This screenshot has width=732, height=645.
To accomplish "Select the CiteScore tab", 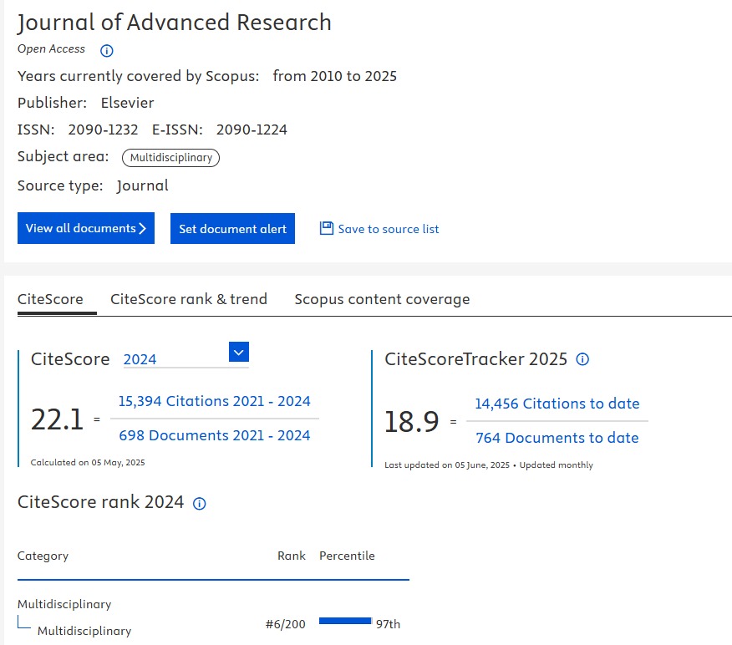I will [50, 299].
